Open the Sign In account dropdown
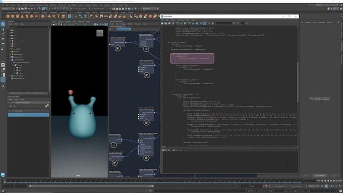 coord(151,9)
